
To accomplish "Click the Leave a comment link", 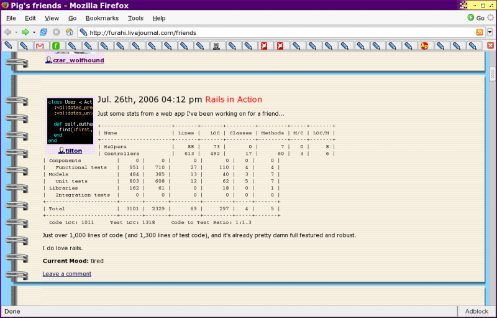I will click(66, 274).
